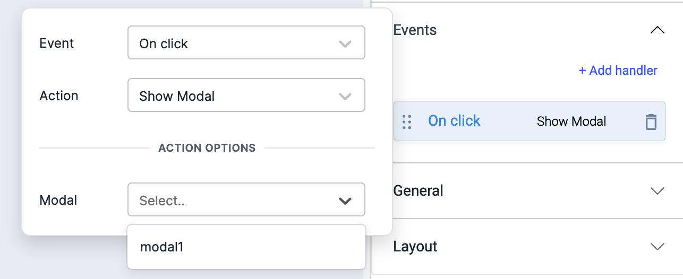Click the Modal Select.. dropdown field

click(x=234, y=200)
